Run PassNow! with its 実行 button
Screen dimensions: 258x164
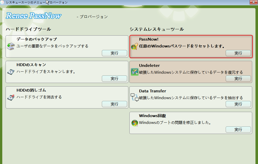pos(238,53)
